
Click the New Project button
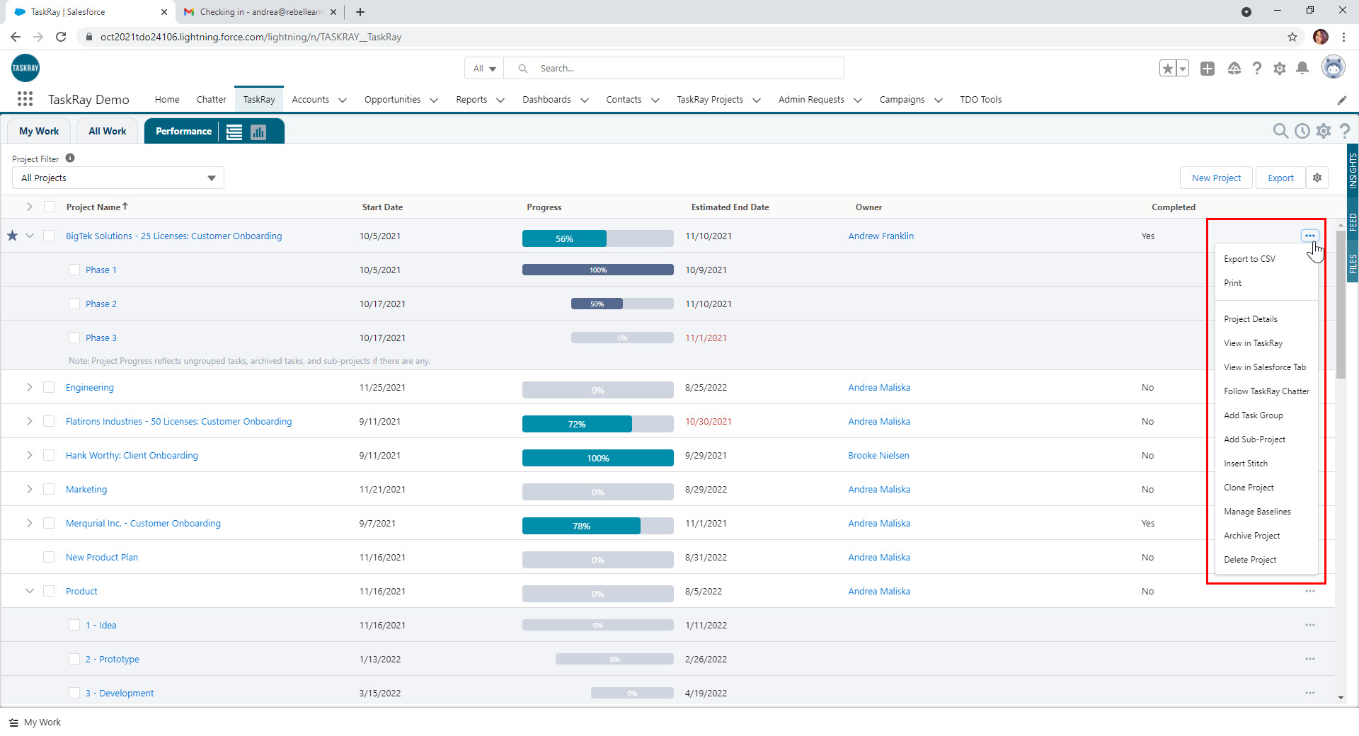pos(1216,178)
